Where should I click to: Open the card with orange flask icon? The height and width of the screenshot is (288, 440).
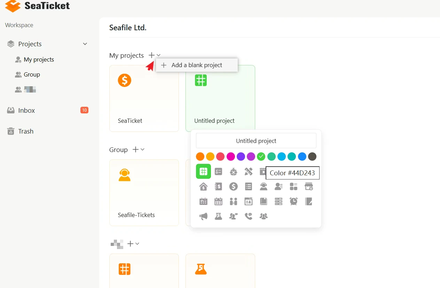(220, 271)
